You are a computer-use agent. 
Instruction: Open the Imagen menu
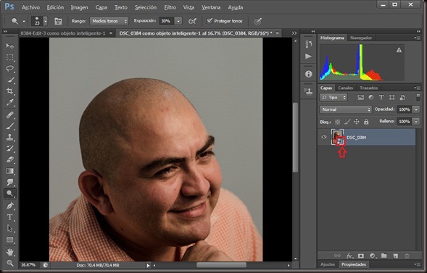click(x=79, y=8)
